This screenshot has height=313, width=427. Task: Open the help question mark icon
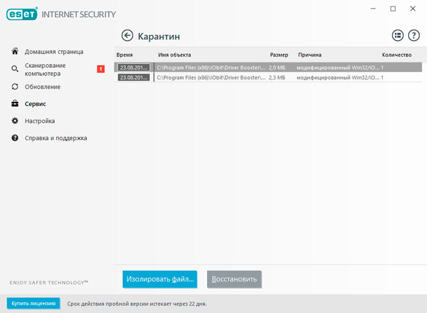click(414, 35)
